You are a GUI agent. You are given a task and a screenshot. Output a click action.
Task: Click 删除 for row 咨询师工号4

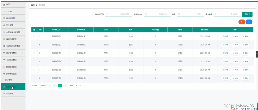point(245,62)
